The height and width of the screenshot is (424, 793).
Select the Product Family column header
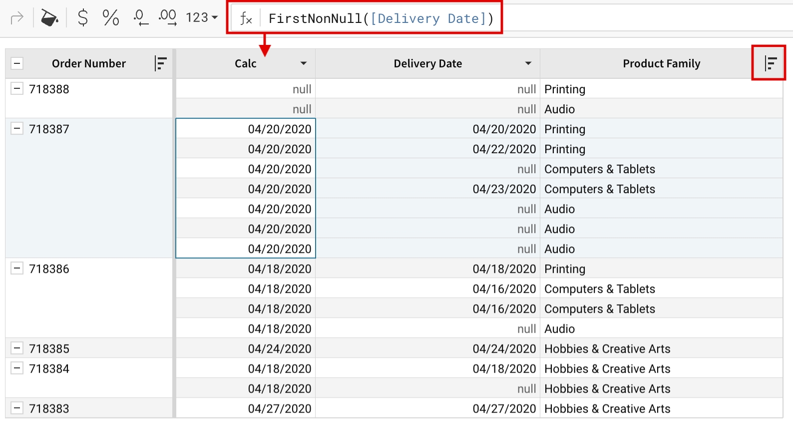pos(661,63)
